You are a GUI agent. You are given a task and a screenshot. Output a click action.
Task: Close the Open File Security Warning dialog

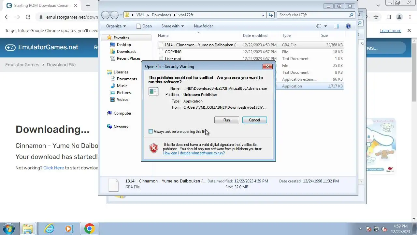[267, 66]
